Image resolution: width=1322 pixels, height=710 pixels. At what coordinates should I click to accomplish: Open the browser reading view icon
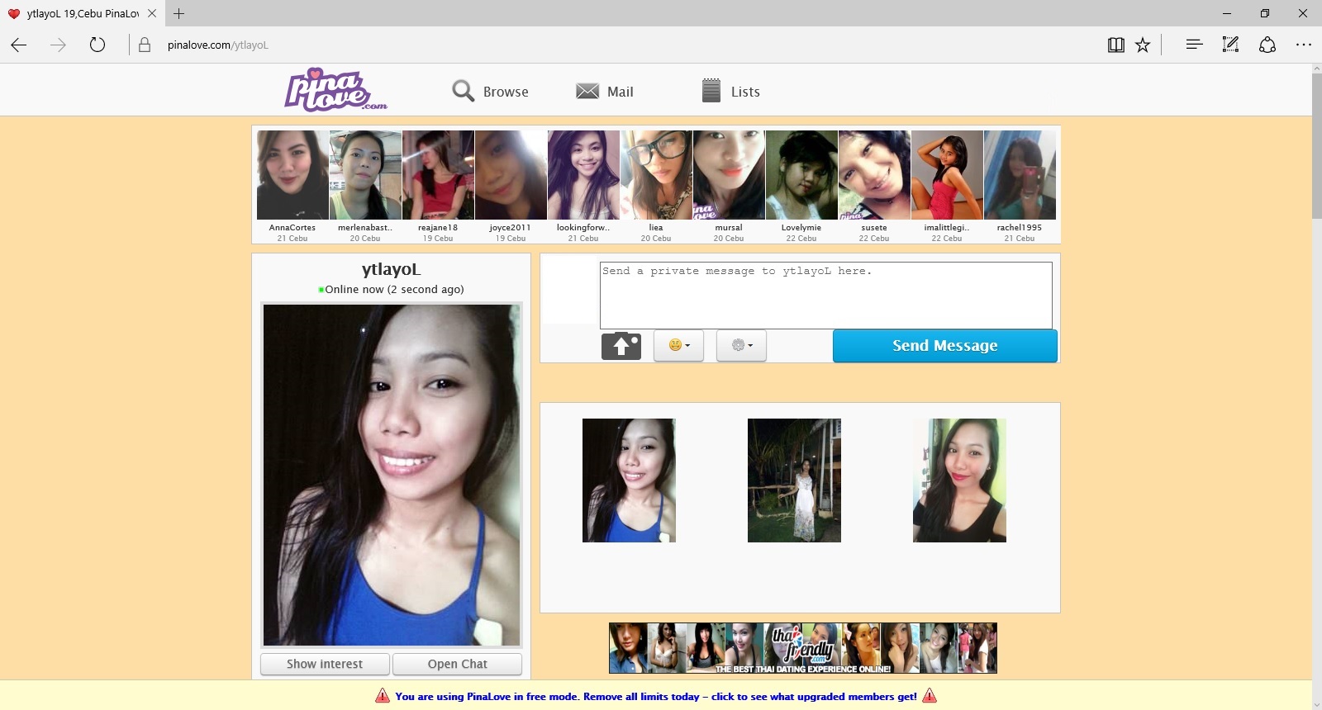(1115, 45)
